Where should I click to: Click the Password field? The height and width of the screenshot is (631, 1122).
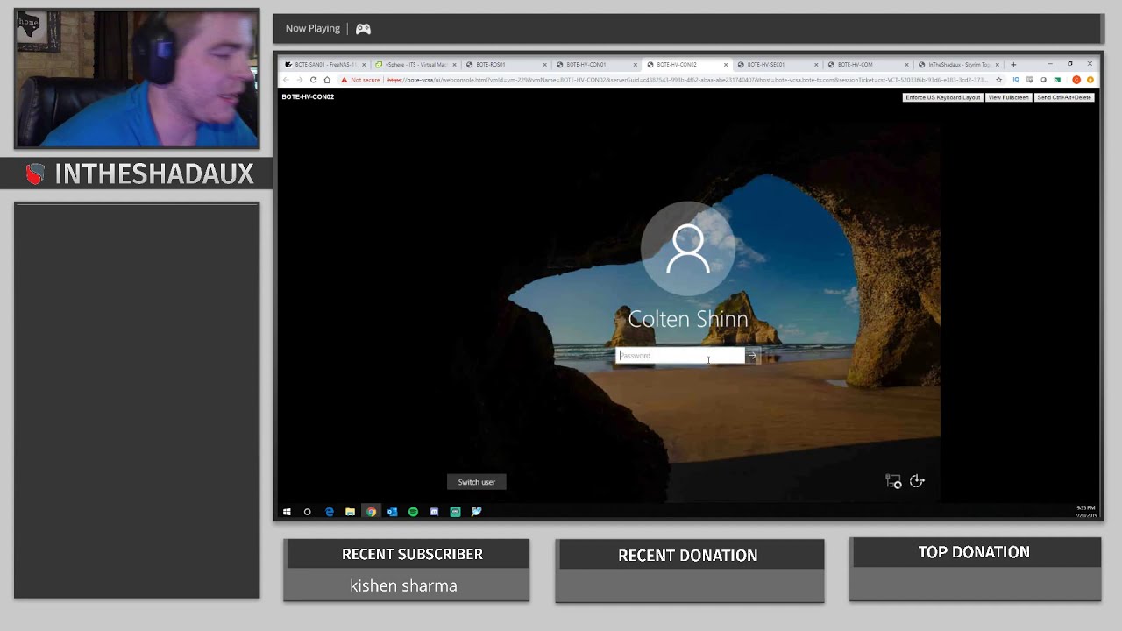680,356
